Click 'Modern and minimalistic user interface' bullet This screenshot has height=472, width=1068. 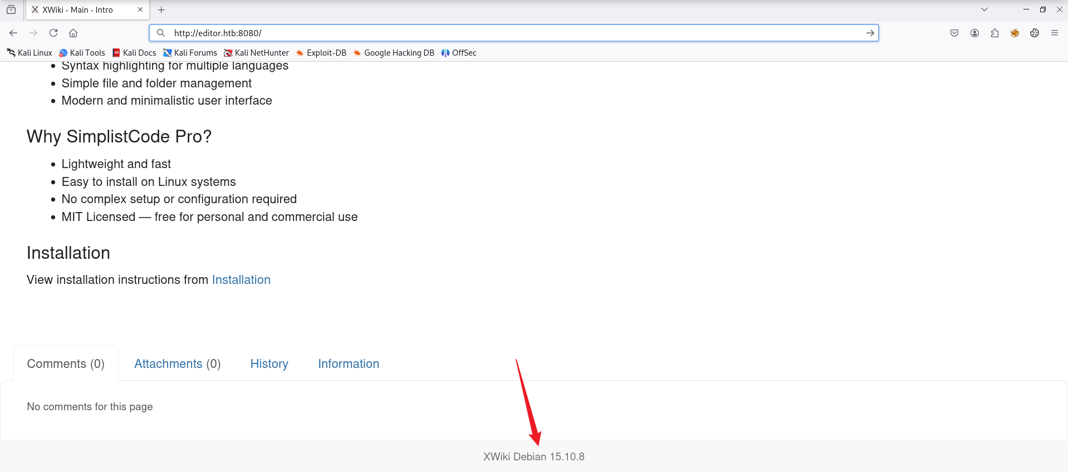[x=167, y=101]
